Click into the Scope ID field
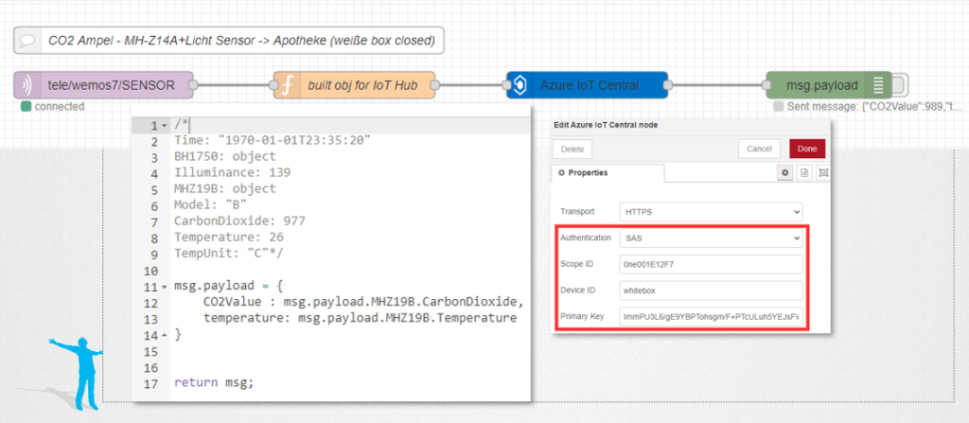The image size is (969, 423). click(x=711, y=264)
